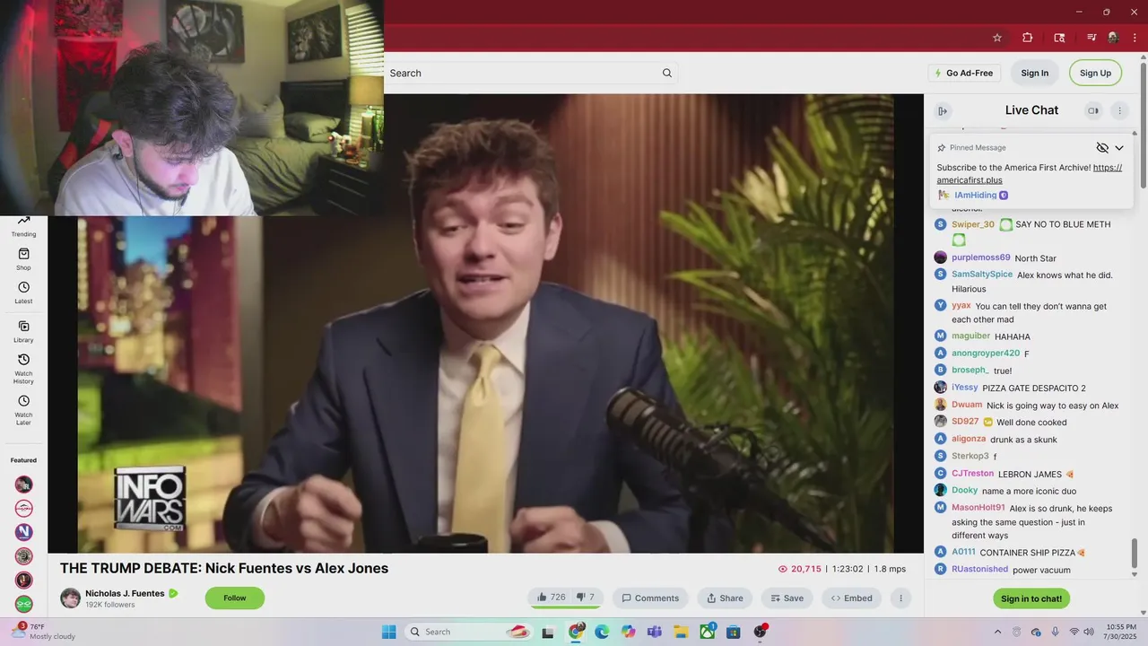Click chat username SamSaltySpice
1148x646 pixels.
(x=982, y=275)
